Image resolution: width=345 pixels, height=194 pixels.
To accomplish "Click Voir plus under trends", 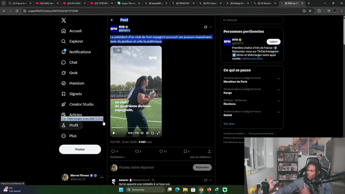I will 229,124.
